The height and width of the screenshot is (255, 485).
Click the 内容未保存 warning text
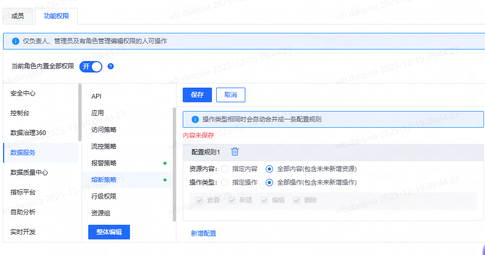coord(198,136)
